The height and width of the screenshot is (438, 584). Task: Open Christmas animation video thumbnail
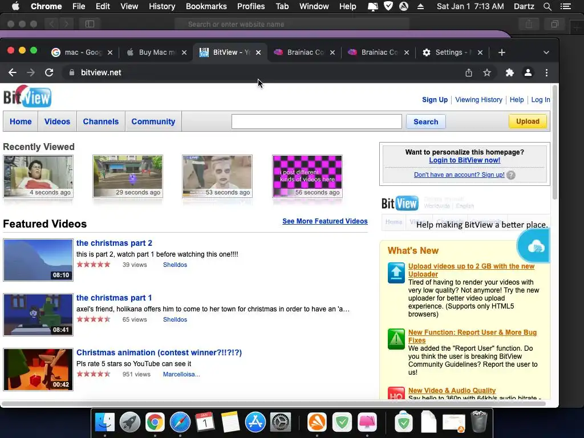[38, 370]
